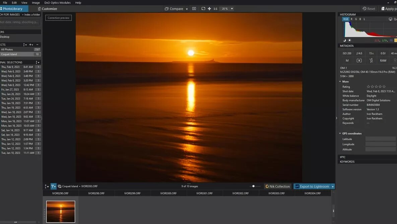
Task: Set zoom to 1:1 view
Action: 215,9
